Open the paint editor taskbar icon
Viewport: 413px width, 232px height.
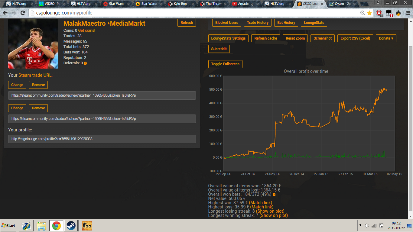coord(26,226)
